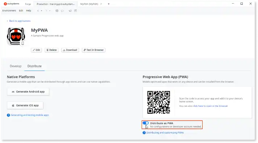
Task: Click the phone badge on app icon
Action: click(x=23, y=43)
